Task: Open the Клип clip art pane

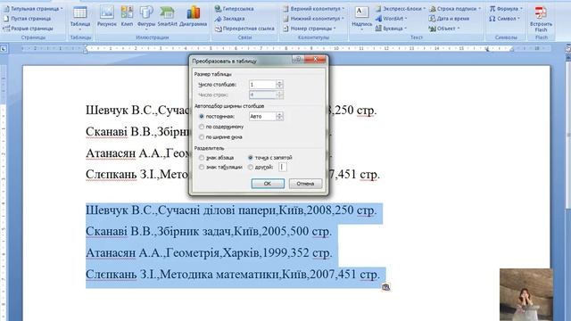Action: pyautogui.click(x=127, y=17)
